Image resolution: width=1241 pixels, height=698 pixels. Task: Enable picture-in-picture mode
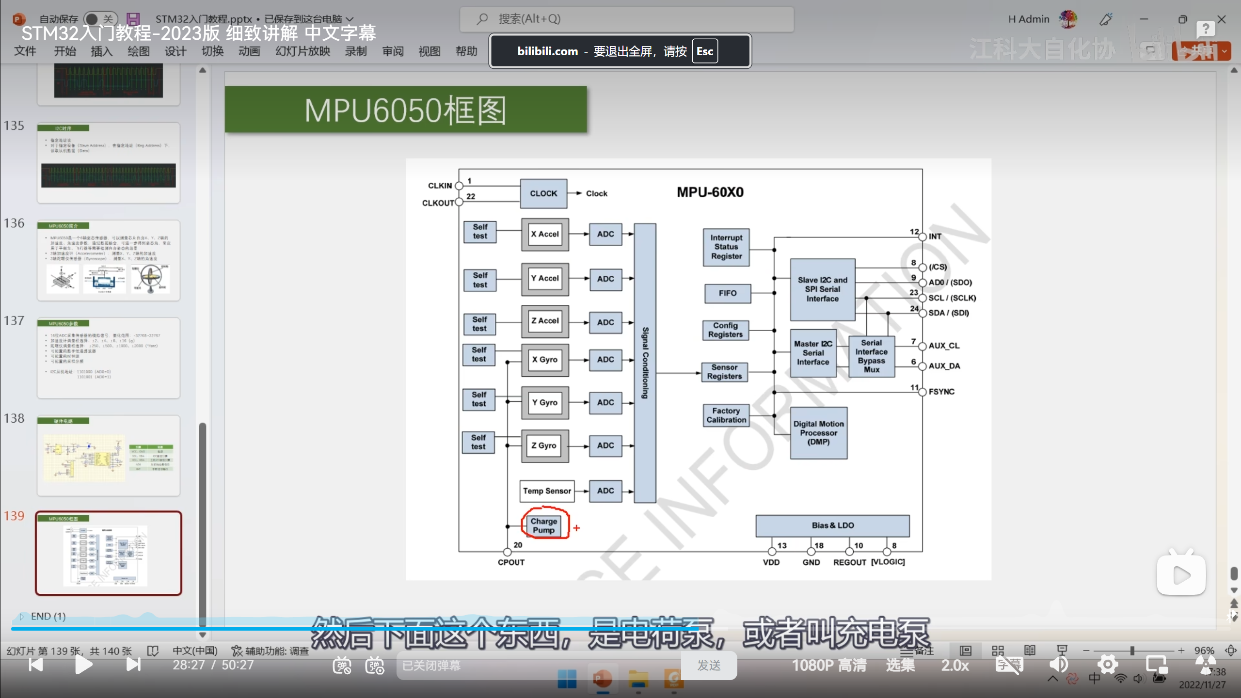(1156, 665)
